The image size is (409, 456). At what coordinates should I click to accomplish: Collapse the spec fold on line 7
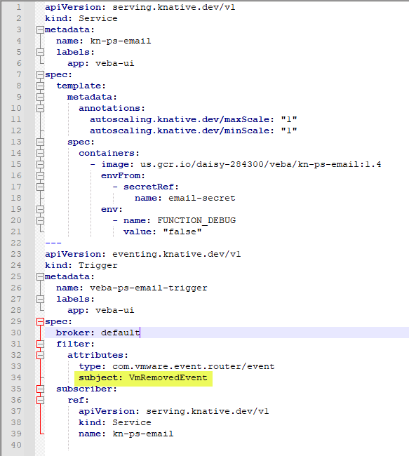tap(41, 75)
